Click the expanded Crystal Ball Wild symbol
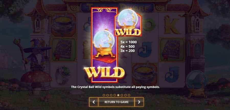 pos(104,45)
